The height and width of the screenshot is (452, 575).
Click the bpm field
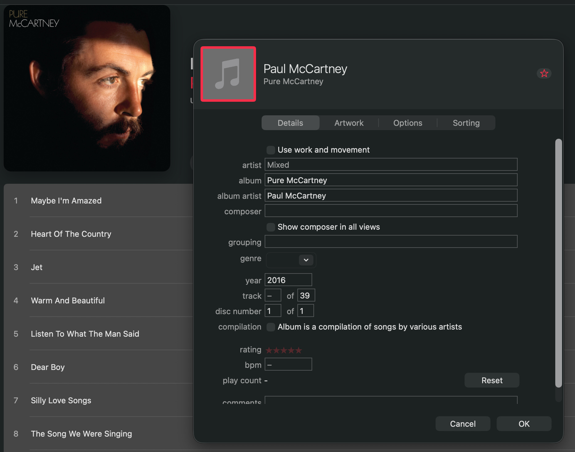click(288, 364)
